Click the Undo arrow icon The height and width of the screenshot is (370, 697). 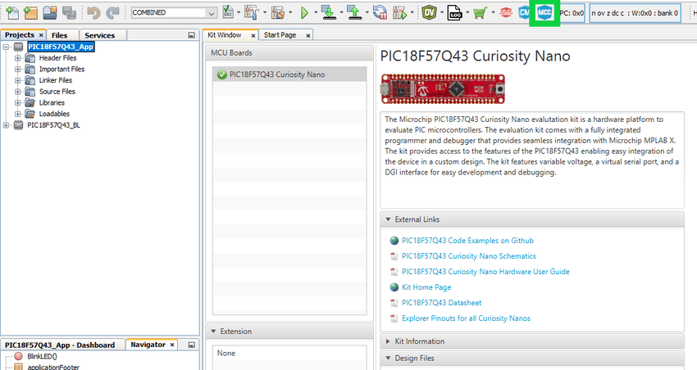point(93,13)
